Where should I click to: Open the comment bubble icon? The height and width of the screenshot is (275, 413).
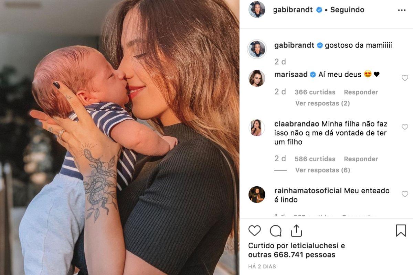(275, 231)
